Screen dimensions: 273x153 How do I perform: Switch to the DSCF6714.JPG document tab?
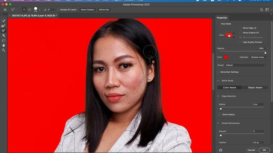[34, 16]
